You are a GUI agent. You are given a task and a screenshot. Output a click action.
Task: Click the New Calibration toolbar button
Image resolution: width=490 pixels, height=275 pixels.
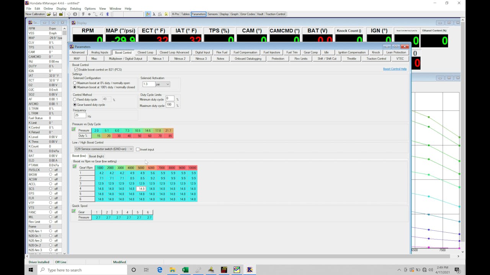[35, 14]
